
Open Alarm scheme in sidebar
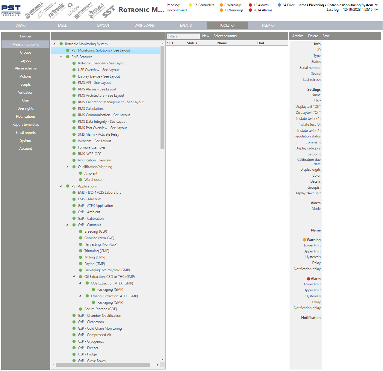[x=26, y=68]
